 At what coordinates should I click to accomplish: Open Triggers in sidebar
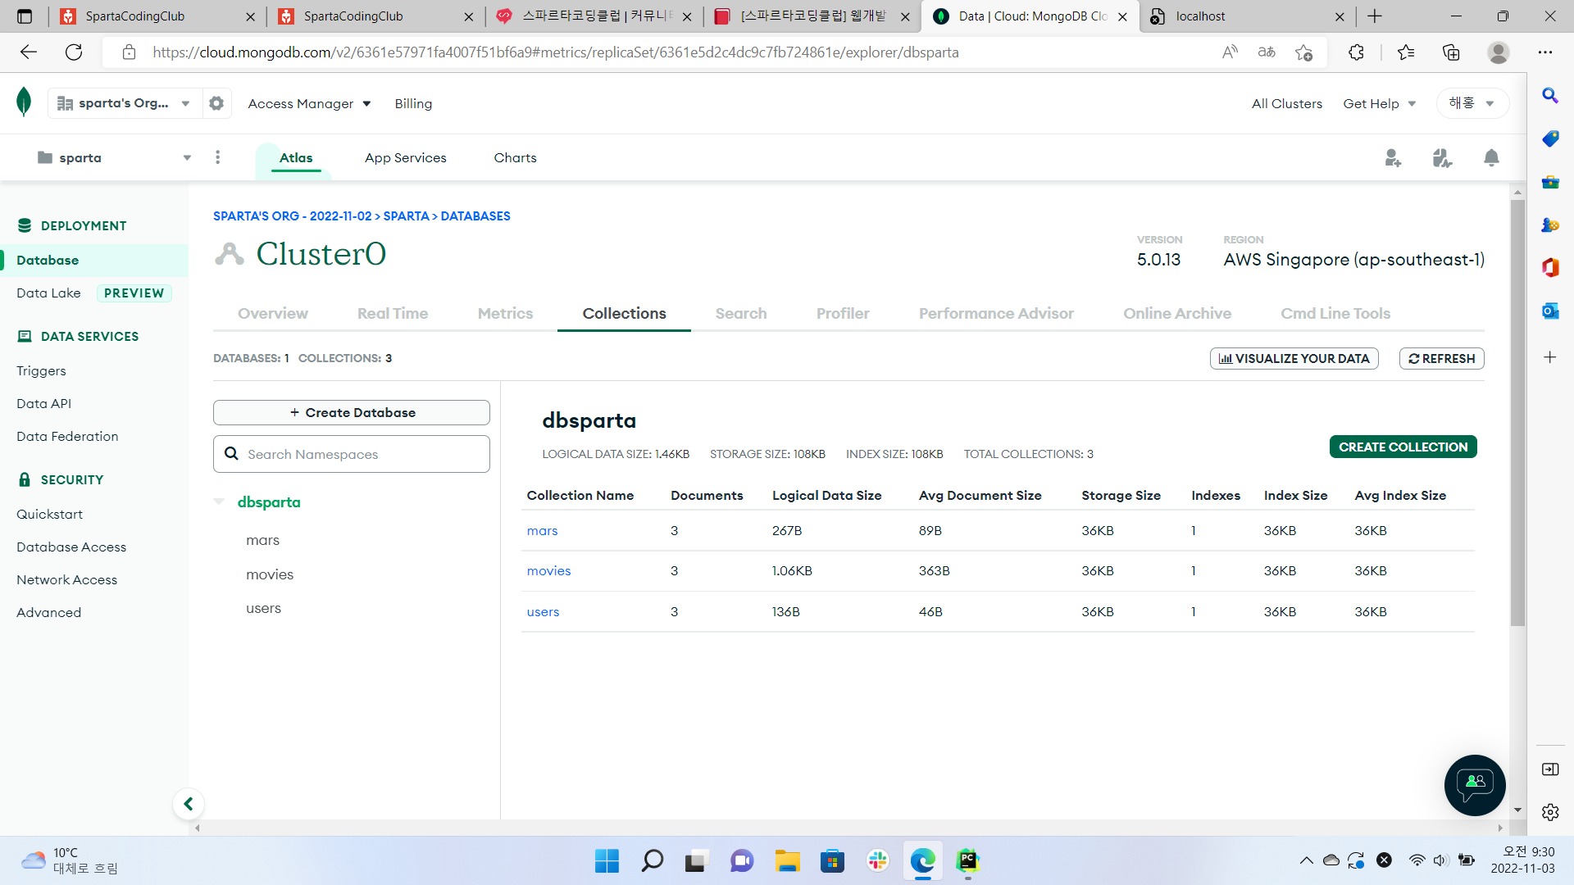click(x=41, y=371)
